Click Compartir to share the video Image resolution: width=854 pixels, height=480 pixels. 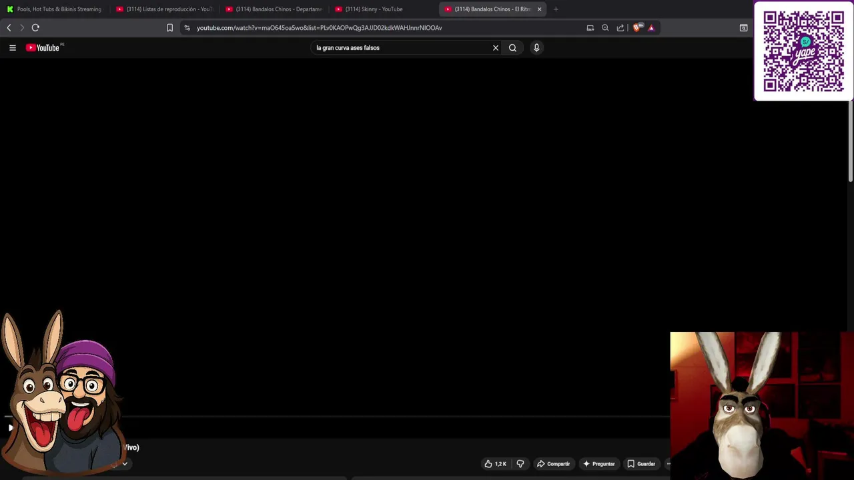(553, 463)
